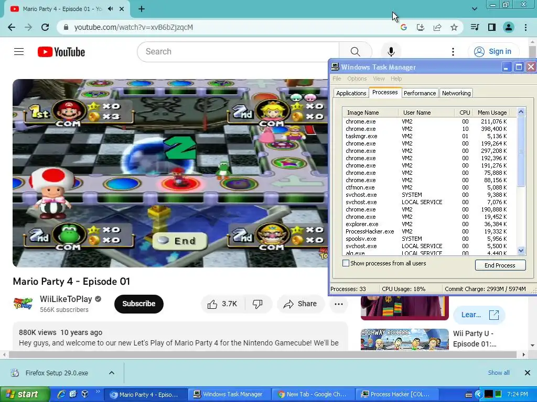Expand hidden quick launch items chevron
Viewport: 537px width, 402px height.
[98, 392]
